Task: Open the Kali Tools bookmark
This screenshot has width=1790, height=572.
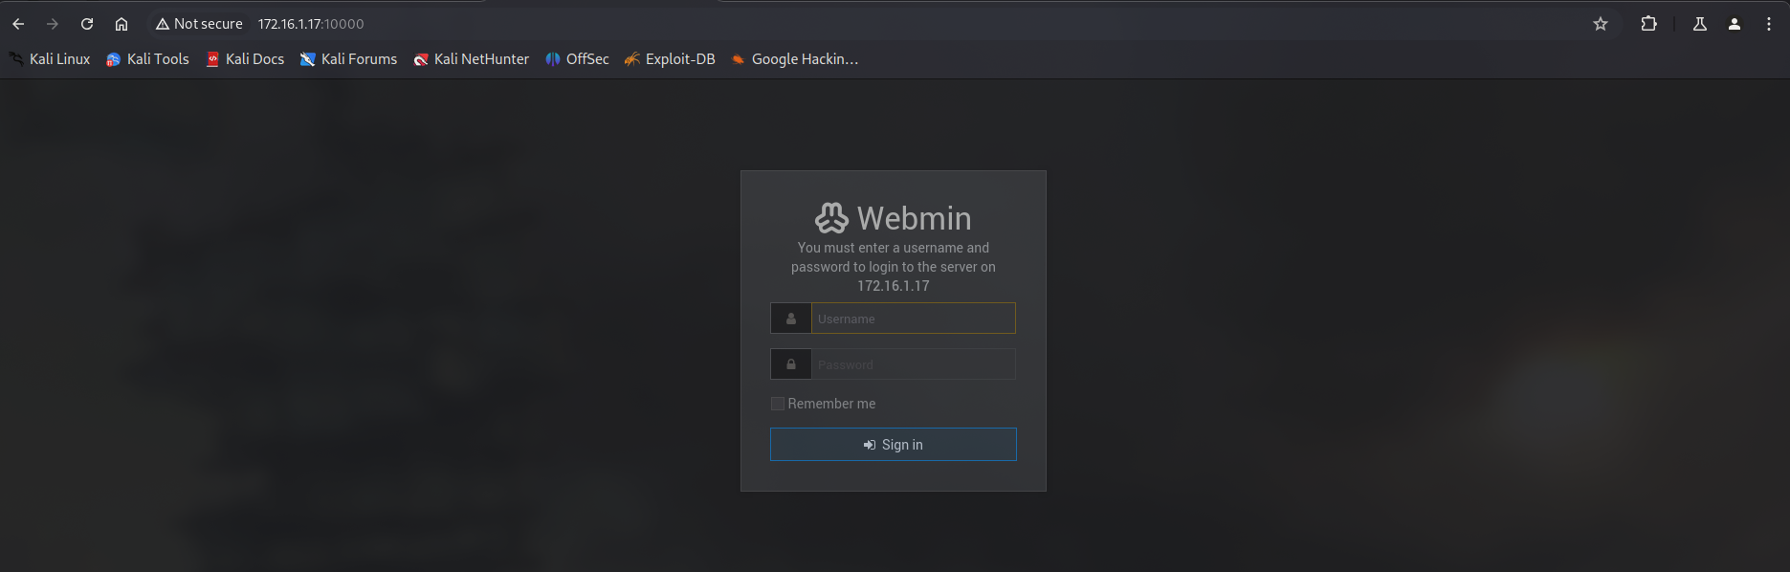Action: pyautogui.click(x=148, y=59)
